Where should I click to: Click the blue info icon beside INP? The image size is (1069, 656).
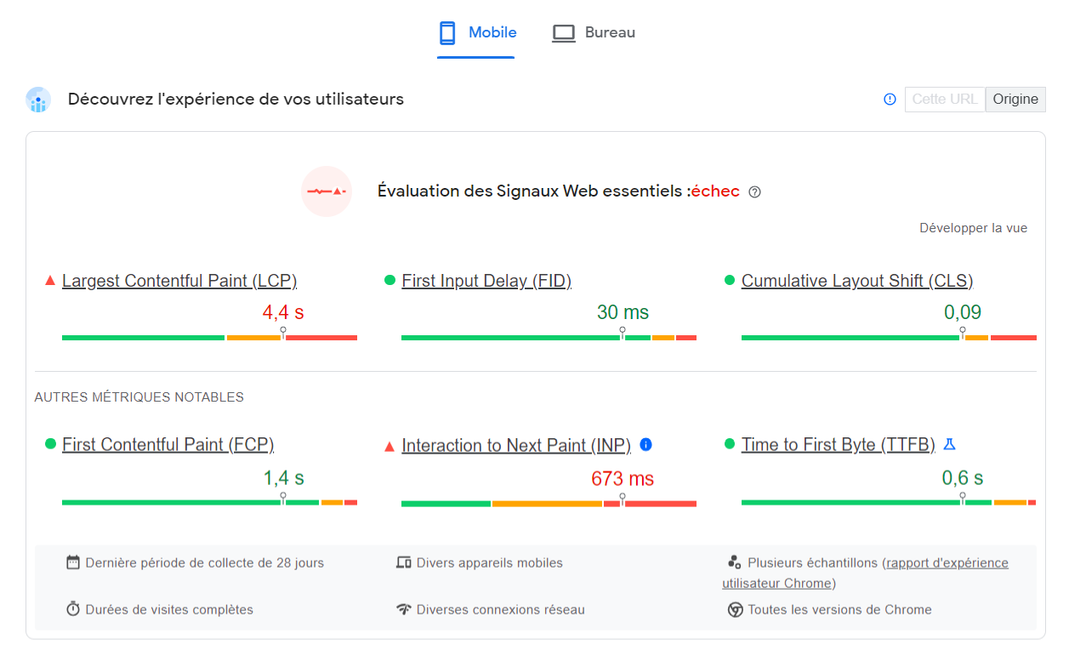tap(646, 444)
